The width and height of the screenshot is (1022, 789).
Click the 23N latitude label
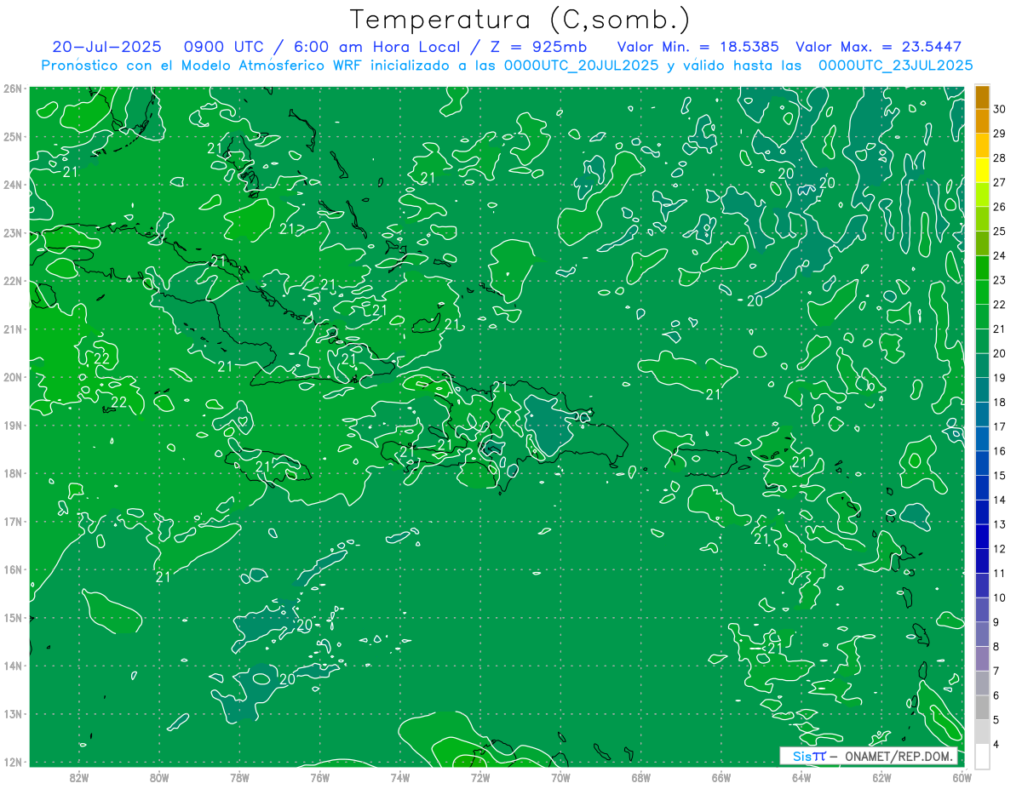coord(12,232)
